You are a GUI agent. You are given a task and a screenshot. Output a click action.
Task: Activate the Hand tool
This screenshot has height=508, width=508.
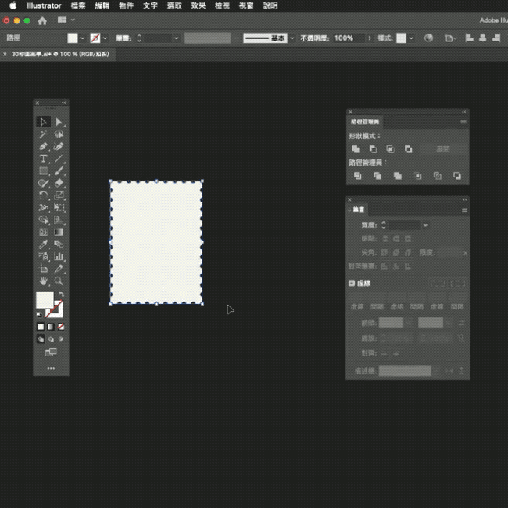point(44,281)
